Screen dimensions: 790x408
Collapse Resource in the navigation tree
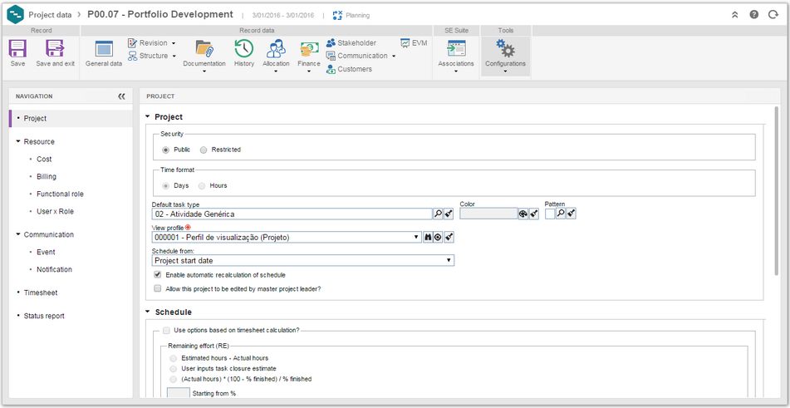click(19, 141)
